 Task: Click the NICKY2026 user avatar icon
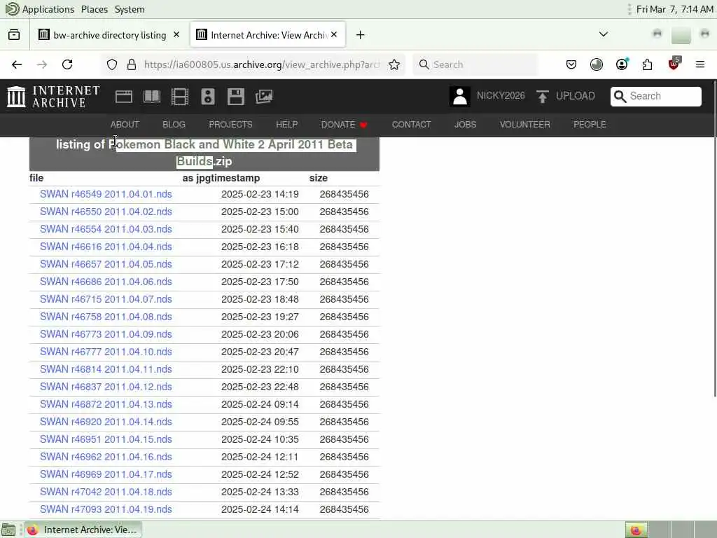[x=459, y=97]
